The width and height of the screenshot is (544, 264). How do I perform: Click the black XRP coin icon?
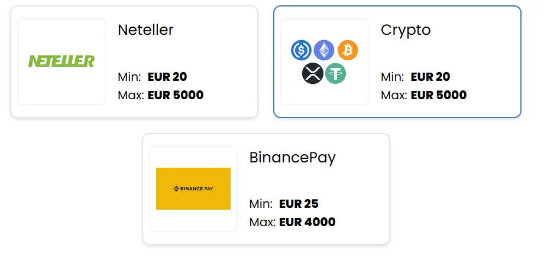tap(313, 74)
